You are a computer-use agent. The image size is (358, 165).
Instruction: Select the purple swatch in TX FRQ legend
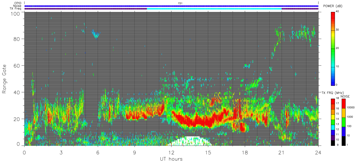click(x=333, y=137)
